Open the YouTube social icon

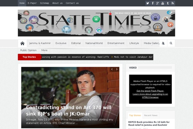pyautogui.click(x=162, y=3)
